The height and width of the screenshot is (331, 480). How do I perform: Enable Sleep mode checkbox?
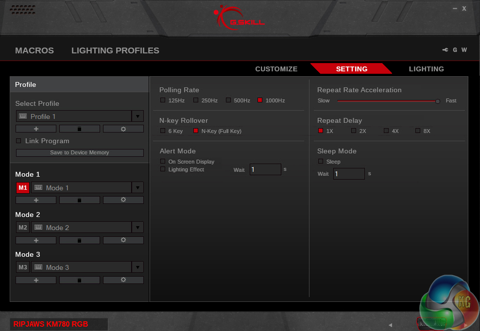point(321,161)
